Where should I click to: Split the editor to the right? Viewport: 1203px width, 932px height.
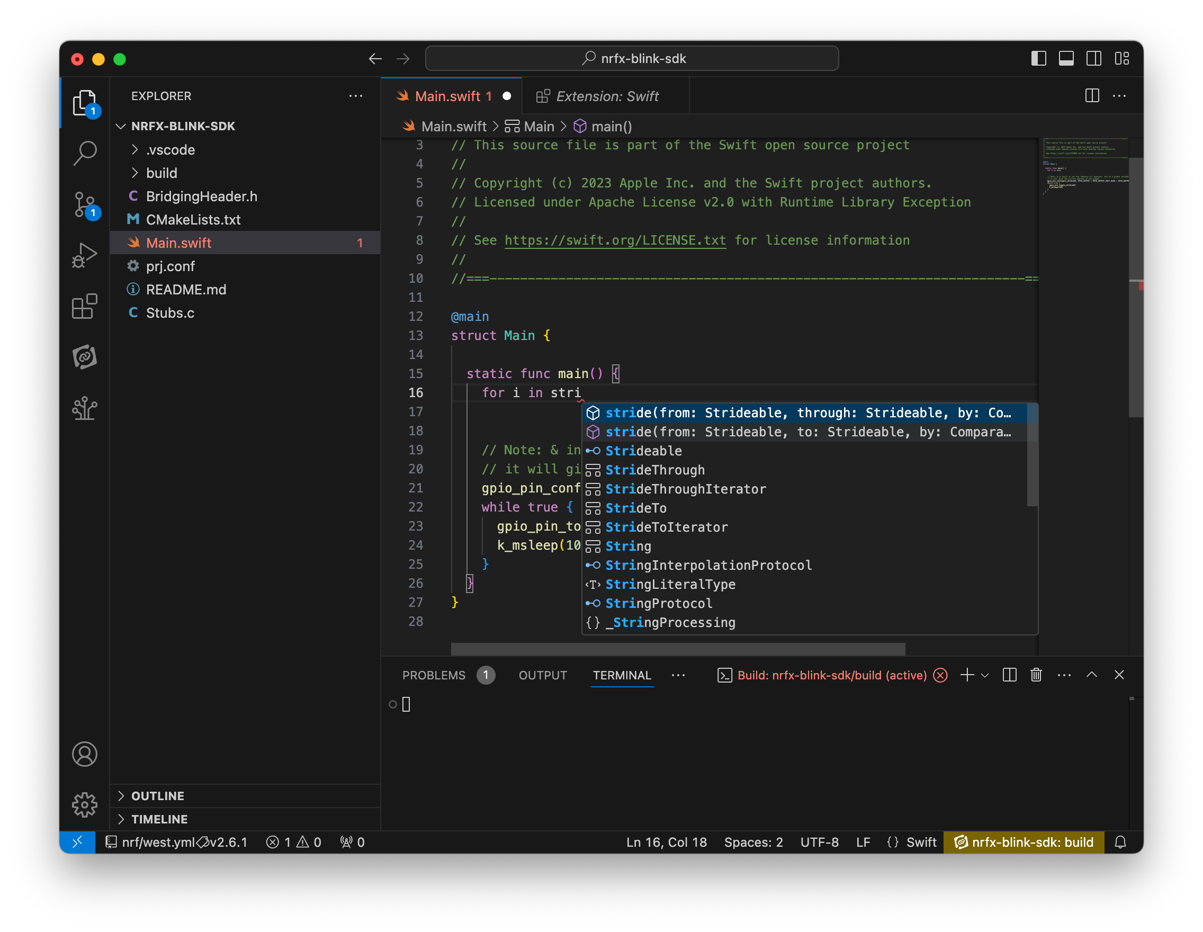1092,96
